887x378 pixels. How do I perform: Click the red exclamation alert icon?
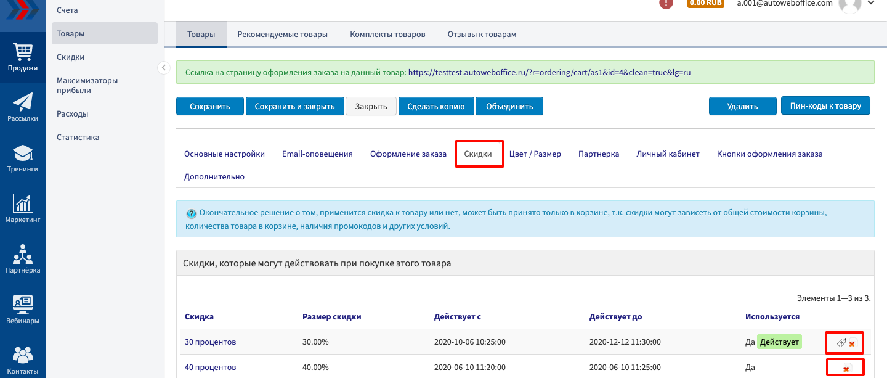(666, 3)
